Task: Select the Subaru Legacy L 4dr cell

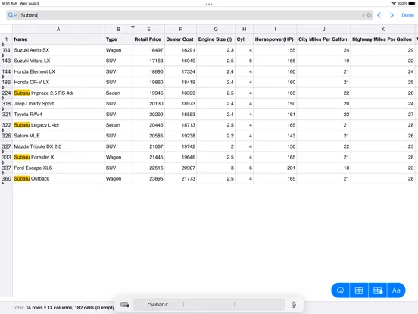Action: click(58, 125)
